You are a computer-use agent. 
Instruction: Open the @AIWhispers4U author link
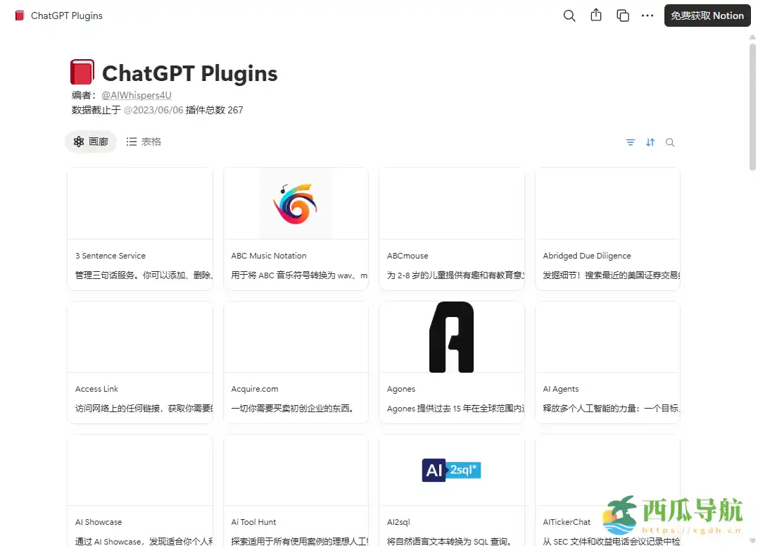point(136,95)
